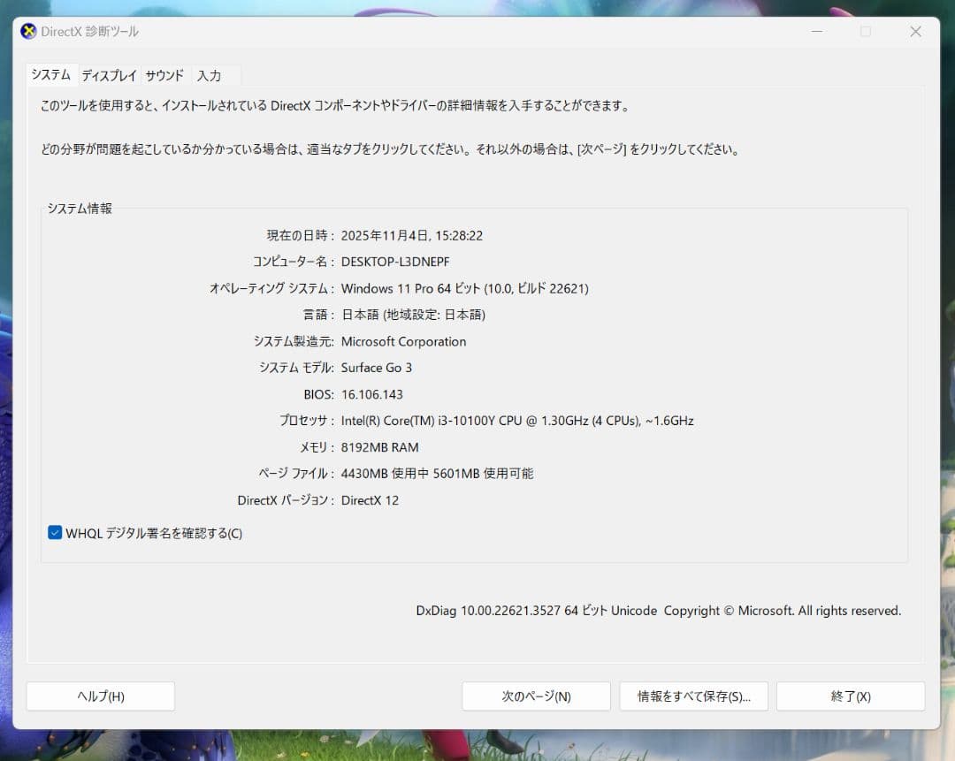Uncheck WHQL デジタル署名を確認する
955x761 pixels.
(x=54, y=533)
